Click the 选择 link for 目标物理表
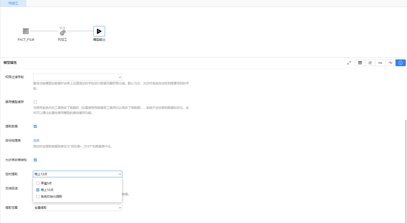This screenshot has width=407, height=223. click(x=36, y=141)
